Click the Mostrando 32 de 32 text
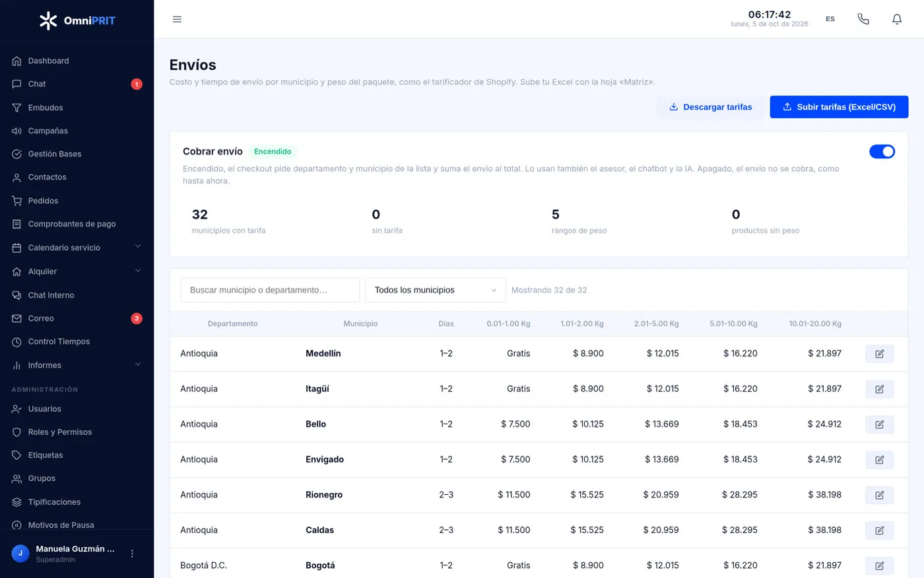Viewport: 924px width, 578px height. 549,290
